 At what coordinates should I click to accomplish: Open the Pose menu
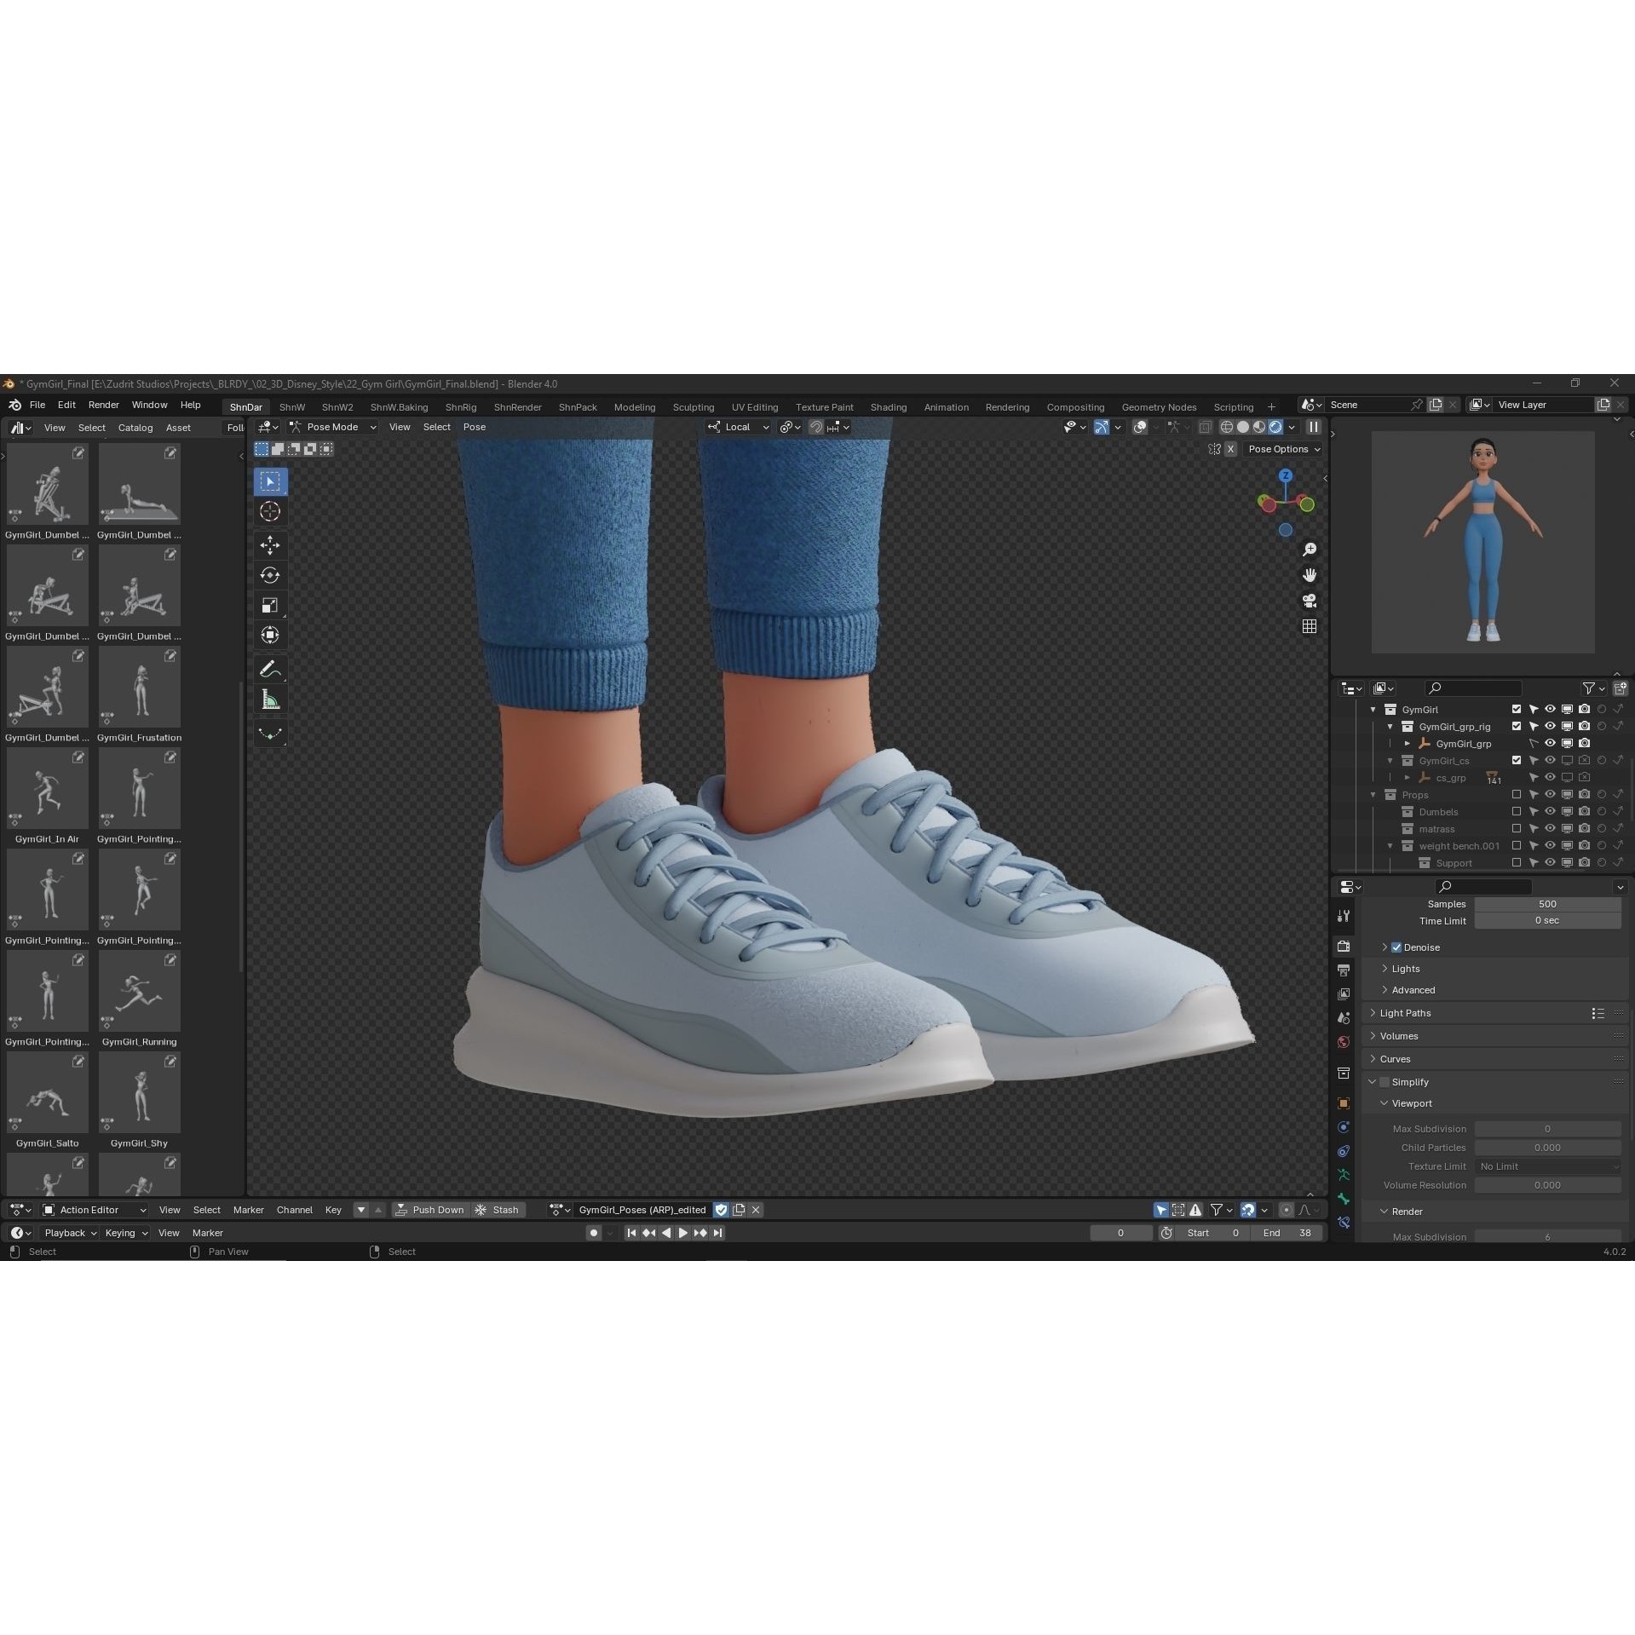[475, 427]
